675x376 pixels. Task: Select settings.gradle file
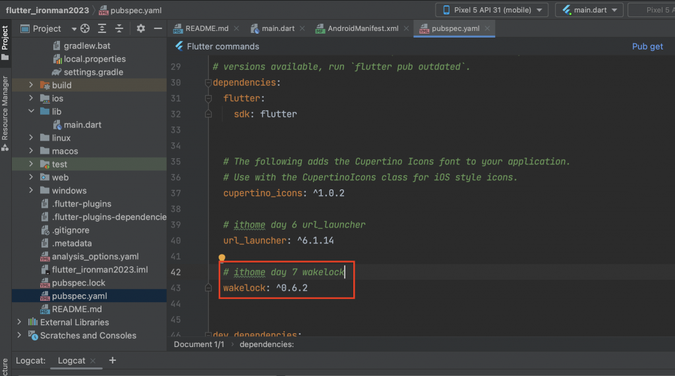[94, 72]
